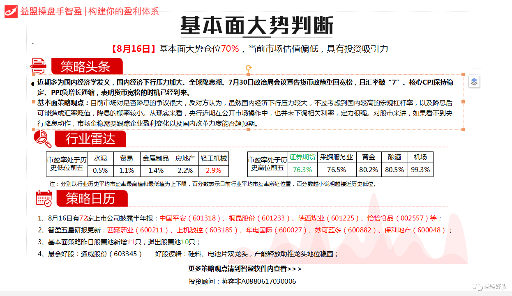Screen dimensions: 512x296
Task: Click the 策略日历 red section banner
Action: click(x=91, y=199)
